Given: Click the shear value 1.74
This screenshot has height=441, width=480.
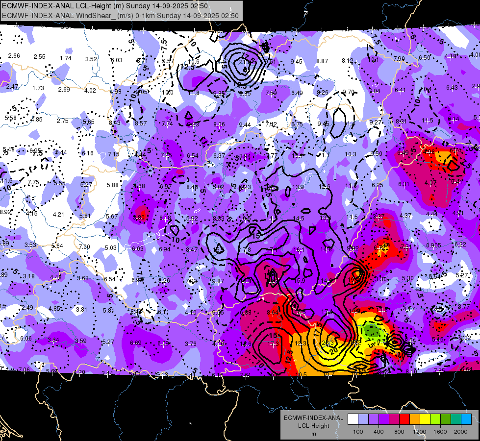Looking at the screenshot, I should click(x=66, y=58).
